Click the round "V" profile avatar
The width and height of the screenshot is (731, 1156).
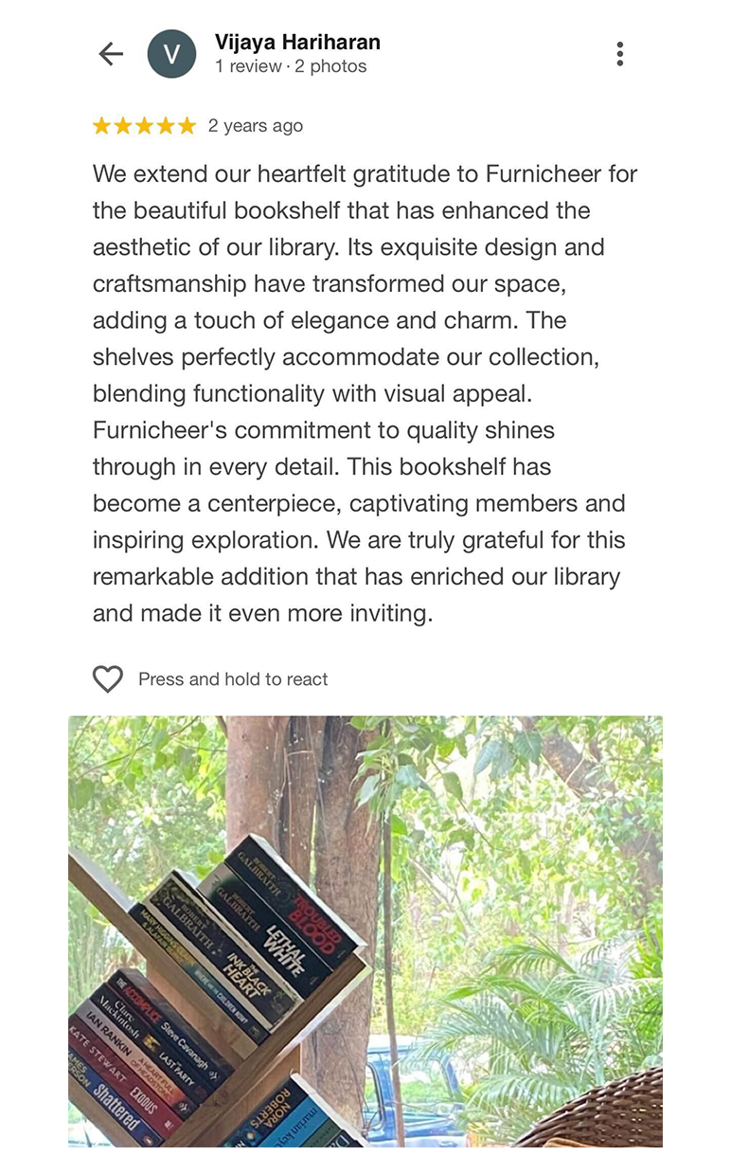pyautogui.click(x=171, y=54)
